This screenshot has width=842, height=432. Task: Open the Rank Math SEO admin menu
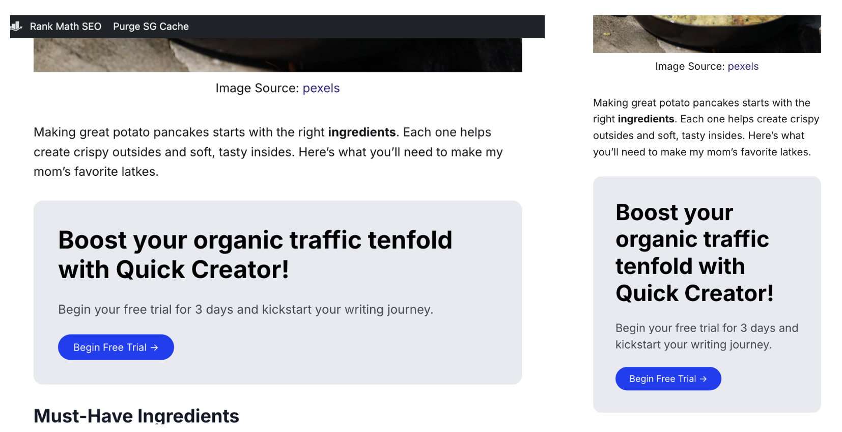pos(65,26)
